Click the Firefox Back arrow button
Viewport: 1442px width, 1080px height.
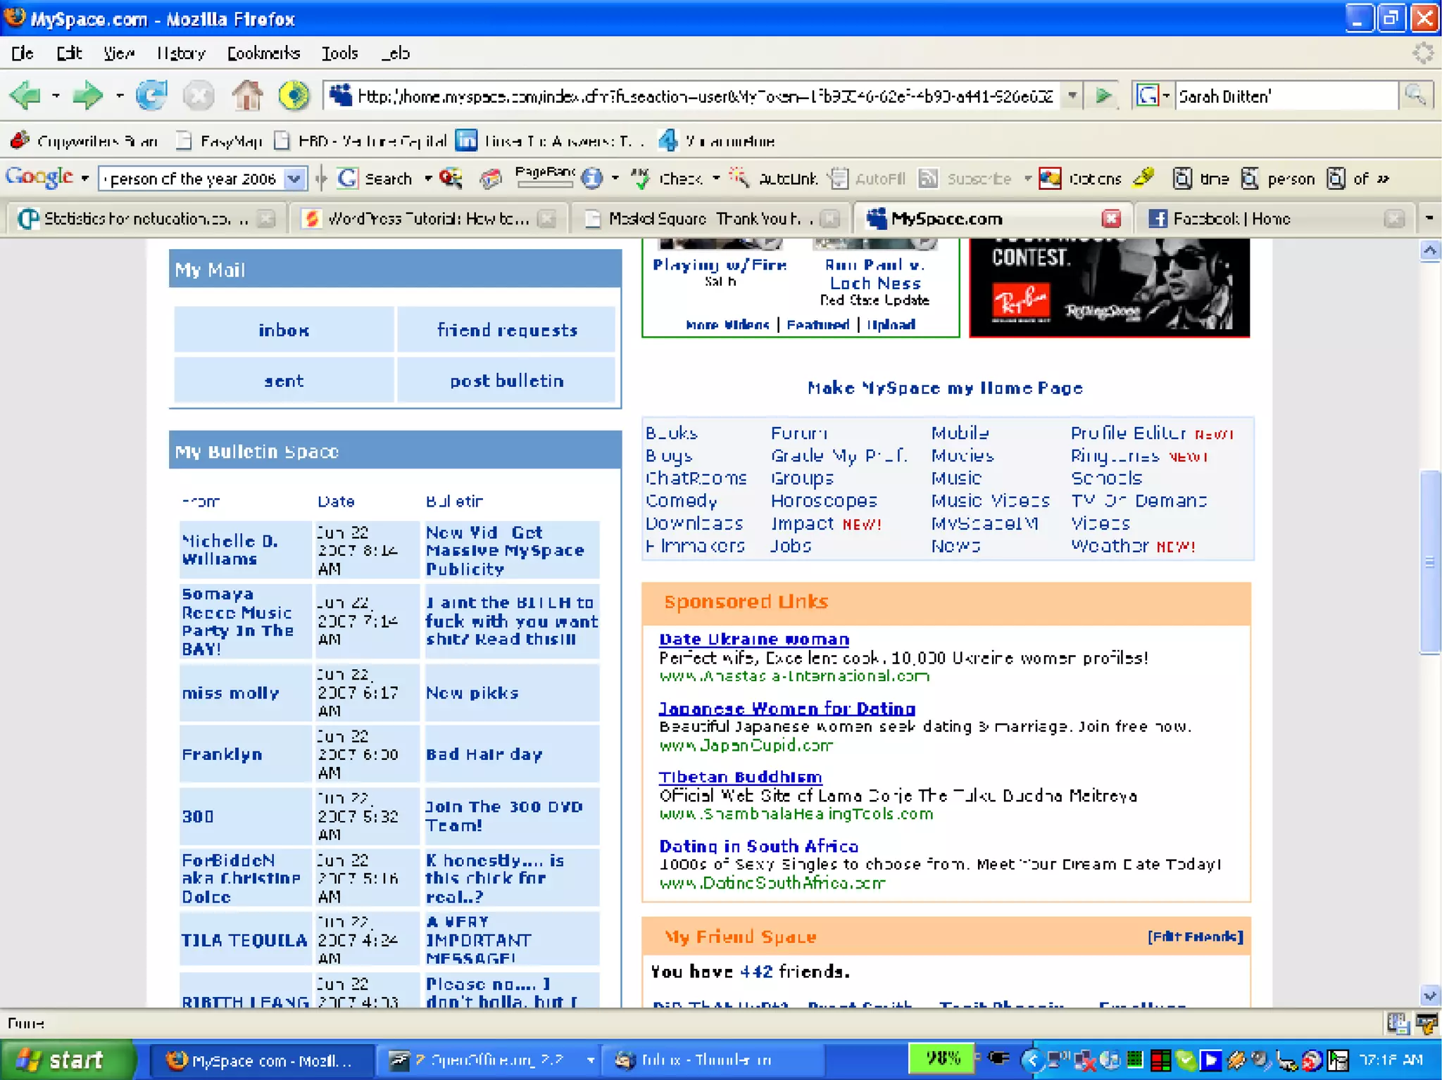click(x=26, y=96)
